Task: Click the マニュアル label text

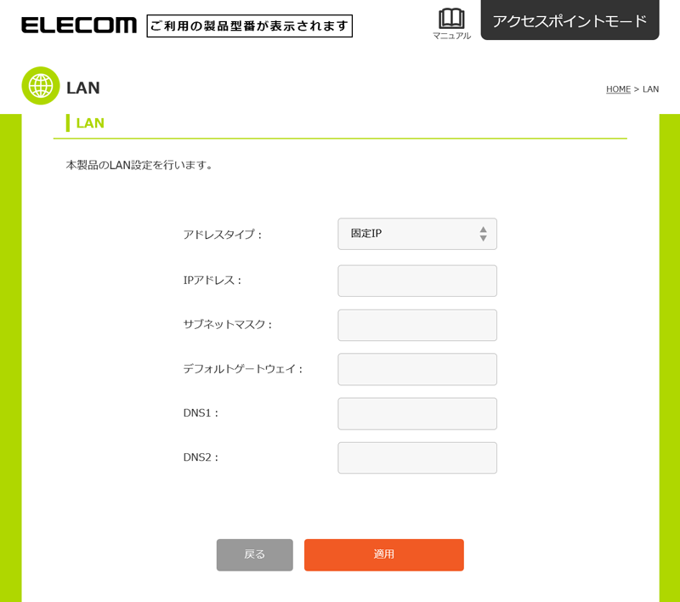Action: tap(451, 36)
